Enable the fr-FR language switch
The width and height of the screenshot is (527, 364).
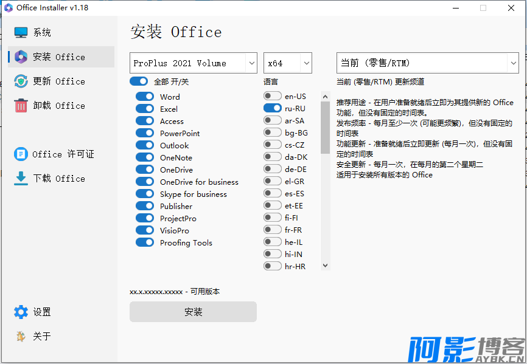tap(272, 230)
